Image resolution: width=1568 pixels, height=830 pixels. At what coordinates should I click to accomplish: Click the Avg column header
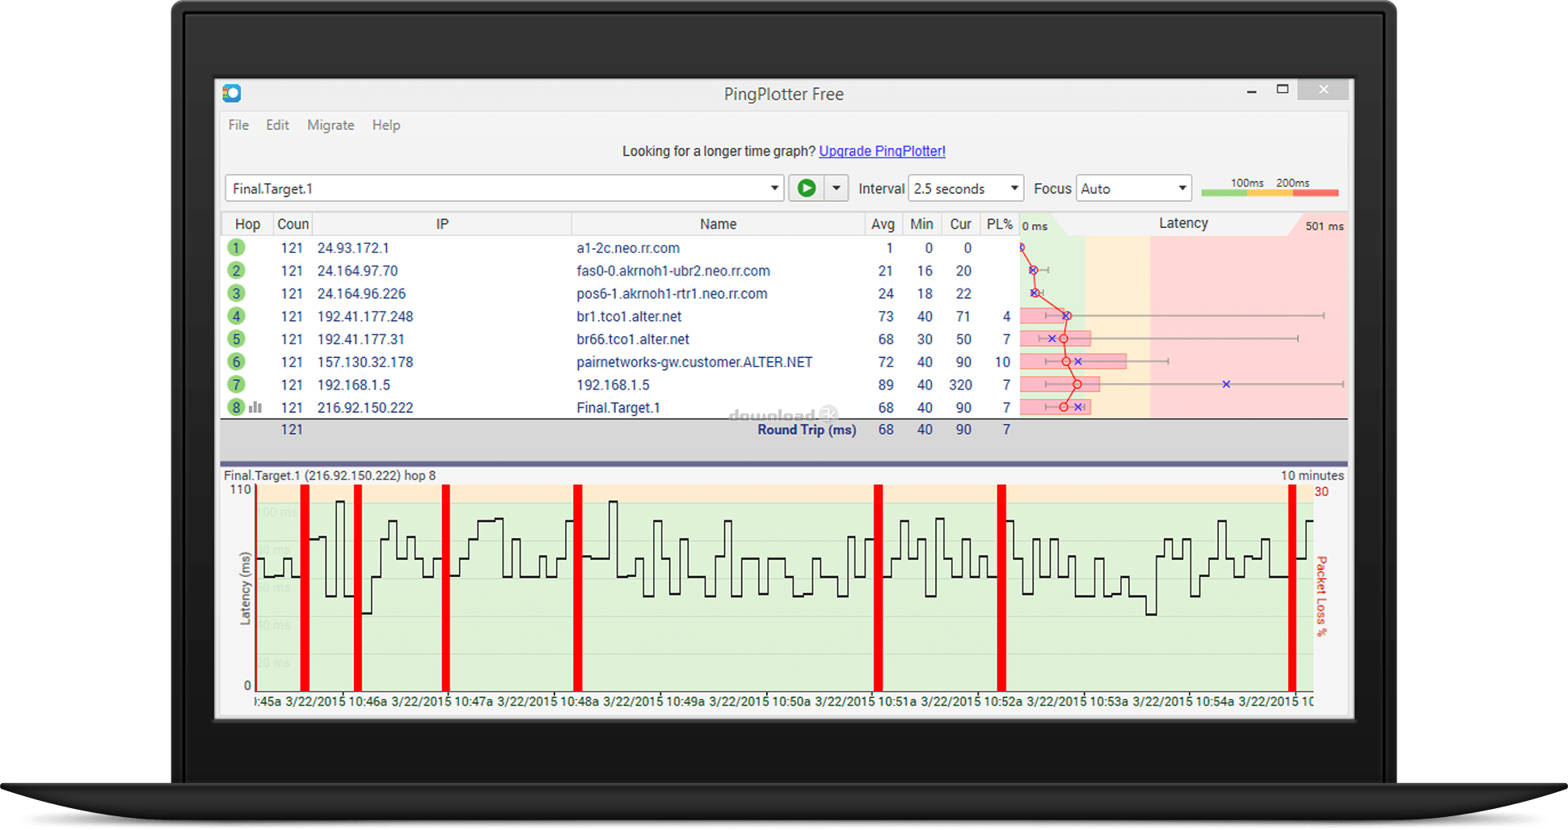(883, 224)
